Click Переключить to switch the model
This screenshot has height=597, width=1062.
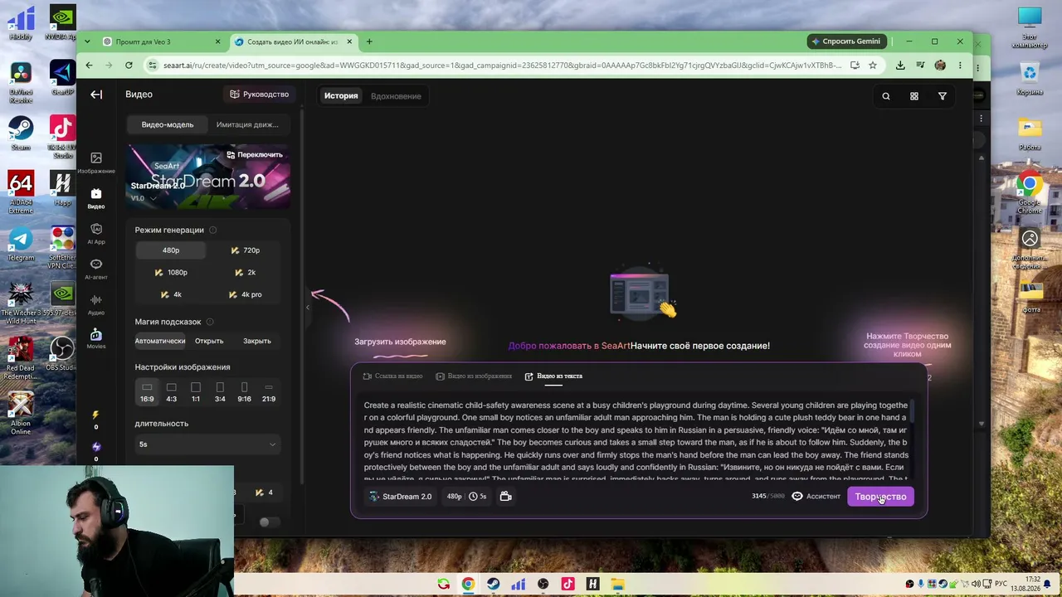[x=255, y=155]
